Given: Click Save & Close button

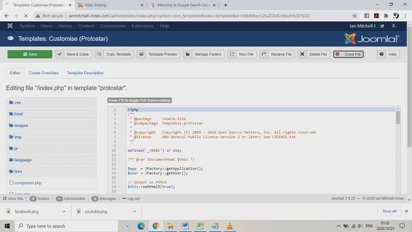Looking at the screenshot, I should click(73, 54).
